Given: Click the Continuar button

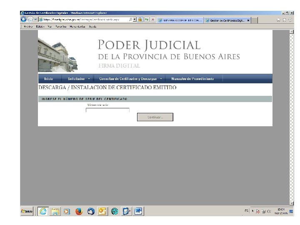Looking at the screenshot, I should pyautogui.click(x=155, y=117).
